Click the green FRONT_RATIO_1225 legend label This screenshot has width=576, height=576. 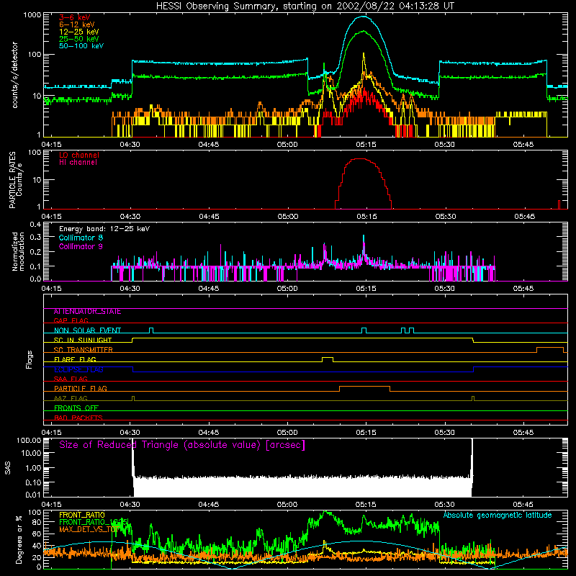[94, 522]
